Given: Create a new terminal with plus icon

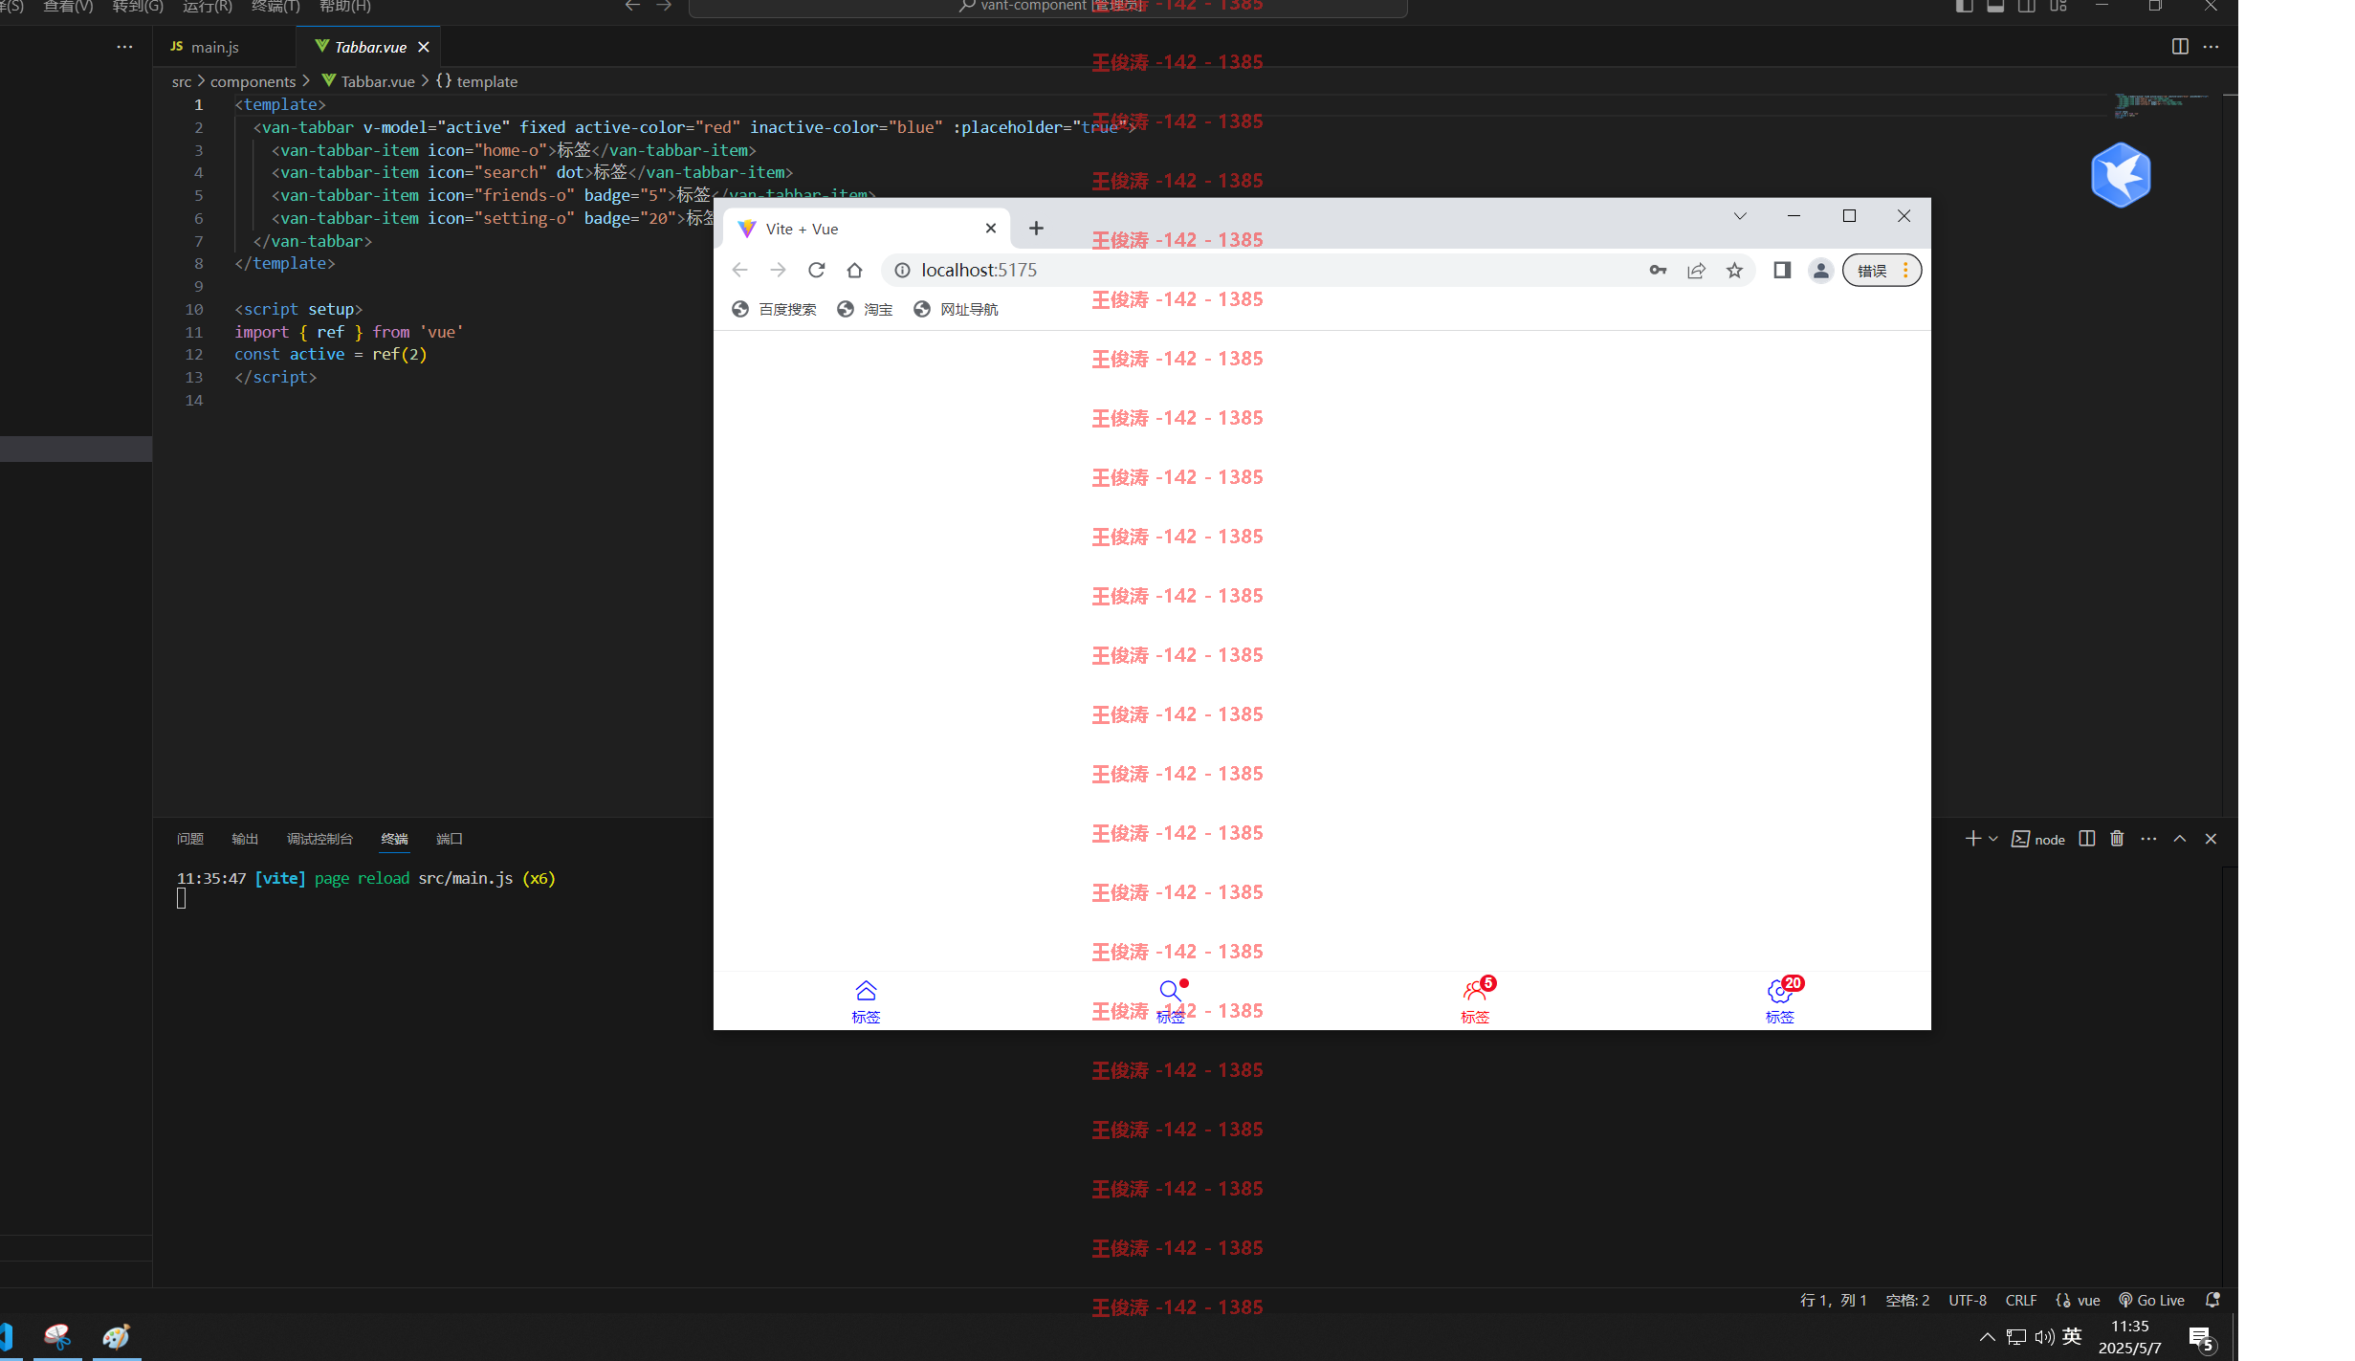Looking at the screenshot, I should pyautogui.click(x=1972, y=839).
